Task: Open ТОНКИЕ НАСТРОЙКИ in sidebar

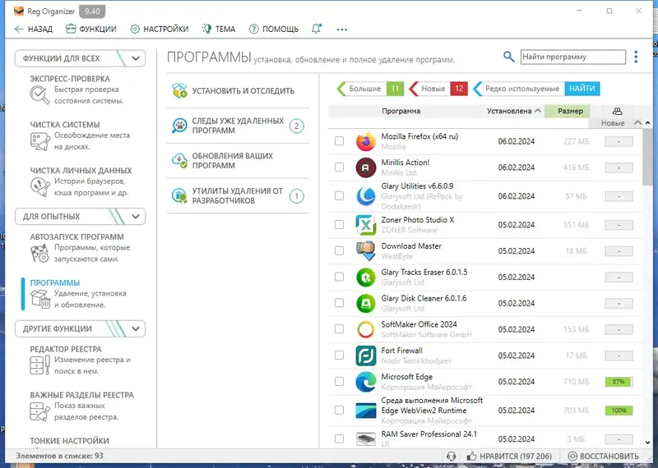Action: tap(69, 441)
